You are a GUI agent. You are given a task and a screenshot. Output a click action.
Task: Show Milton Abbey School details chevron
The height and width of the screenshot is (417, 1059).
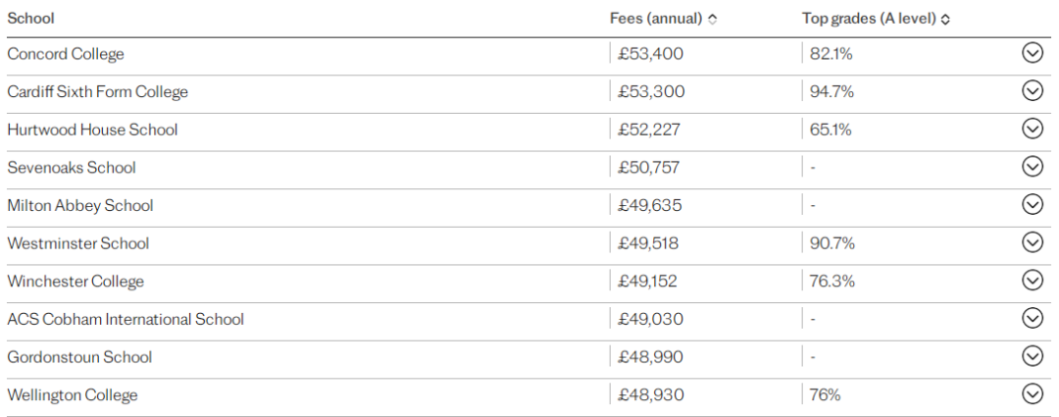[1032, 203]
